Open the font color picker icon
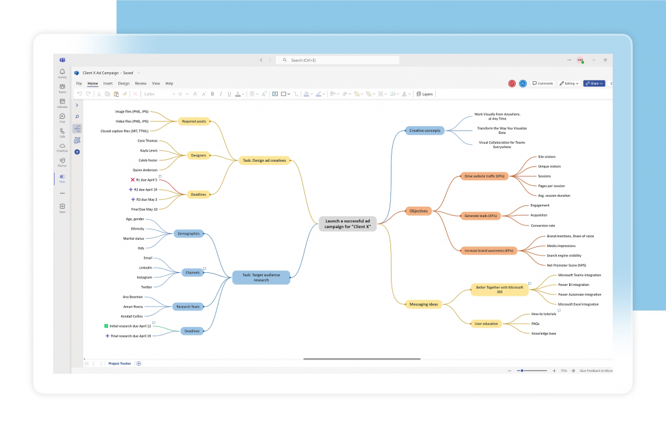666x427 pixels. [x=238, y=94]
